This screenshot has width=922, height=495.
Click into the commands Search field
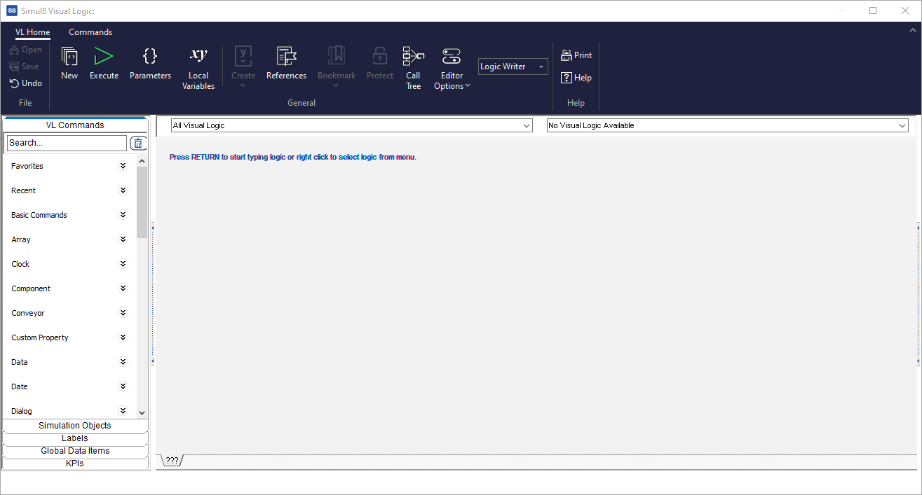point(67,143)
